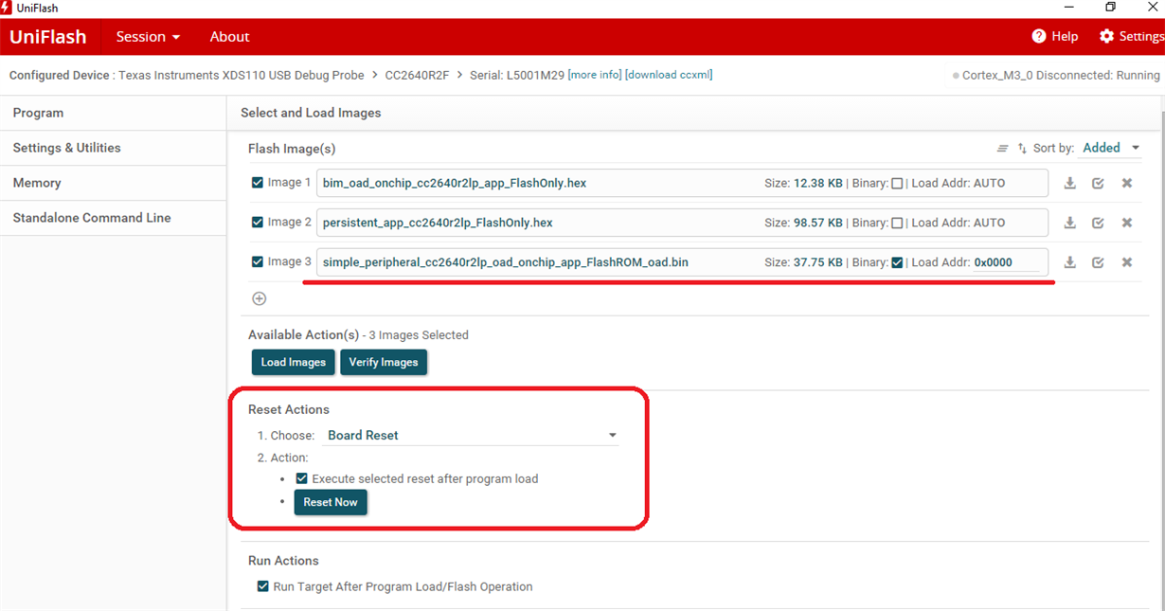Click the CC2640R2F device name text
The width and height of the screenshot is (1165, 611).
click(417, 75)
